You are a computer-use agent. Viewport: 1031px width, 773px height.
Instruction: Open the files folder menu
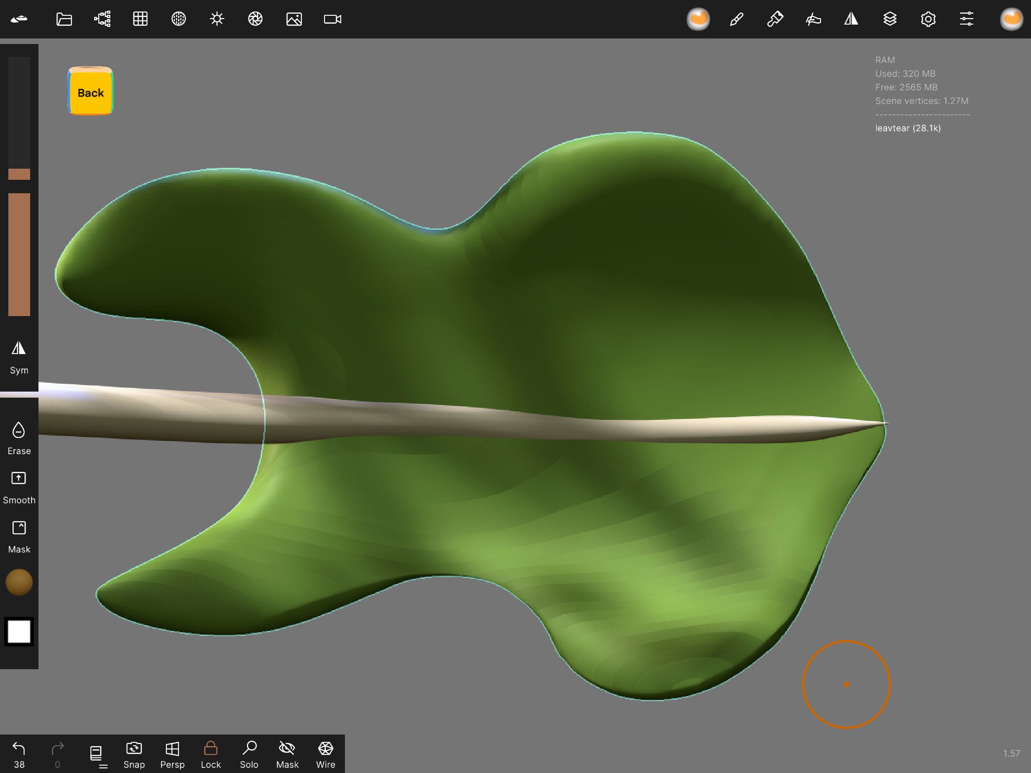pyautogui.click(x=64, y=19)
